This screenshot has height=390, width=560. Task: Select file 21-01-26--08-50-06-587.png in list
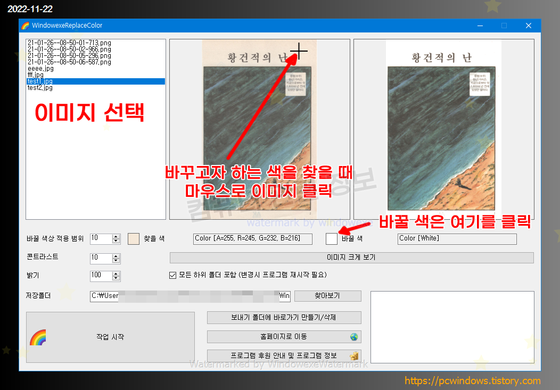pos(69,62)
